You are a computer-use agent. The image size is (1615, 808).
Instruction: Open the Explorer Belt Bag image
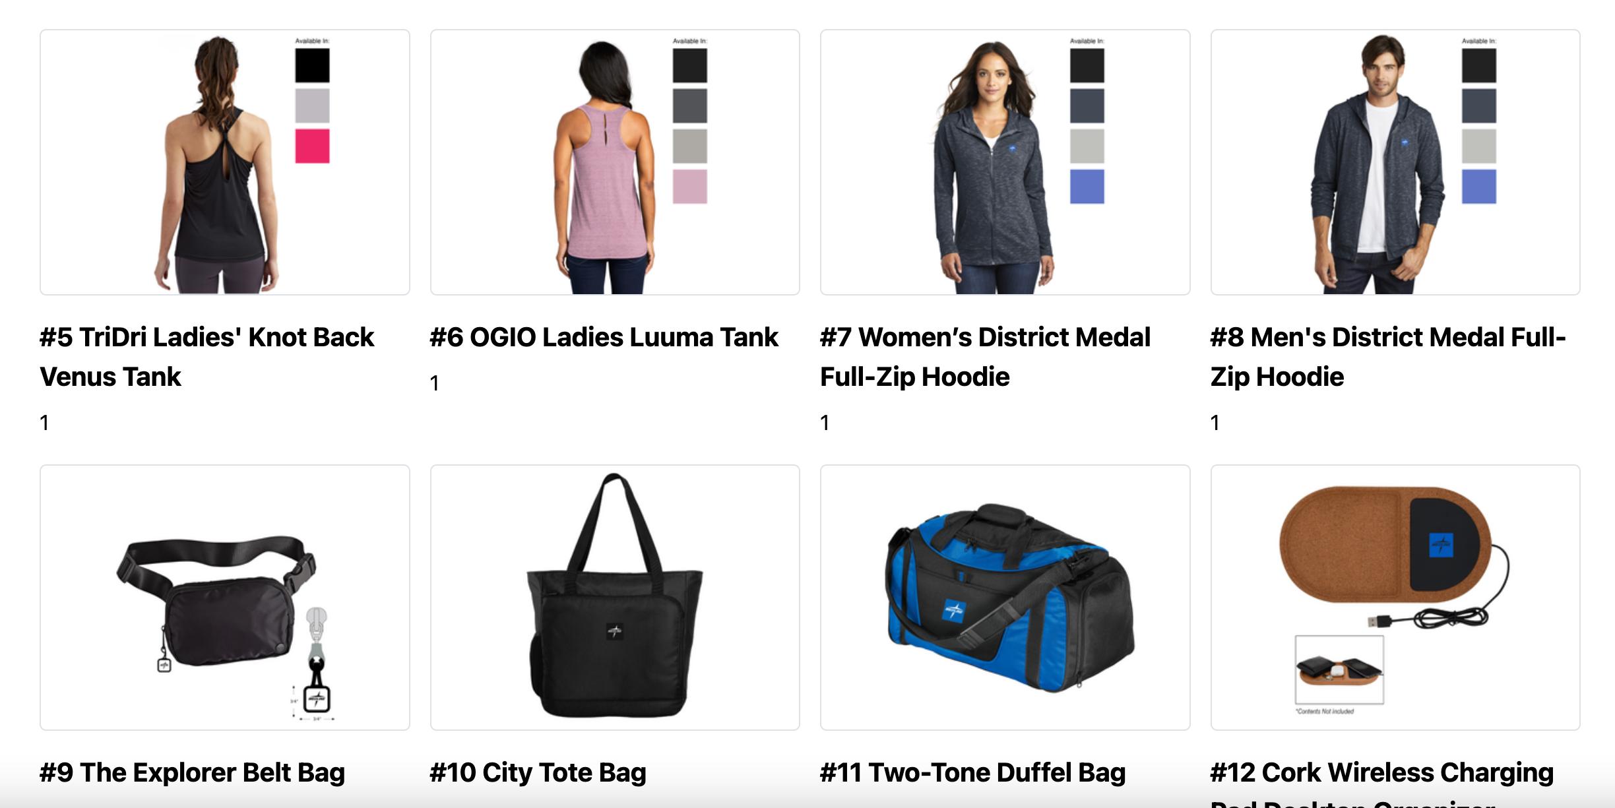coord(225,598)
